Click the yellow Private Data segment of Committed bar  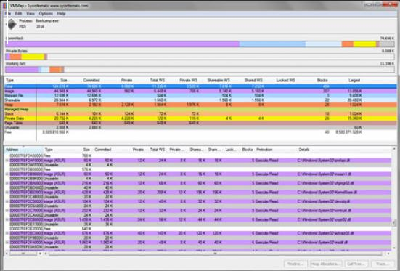[365, 44]
